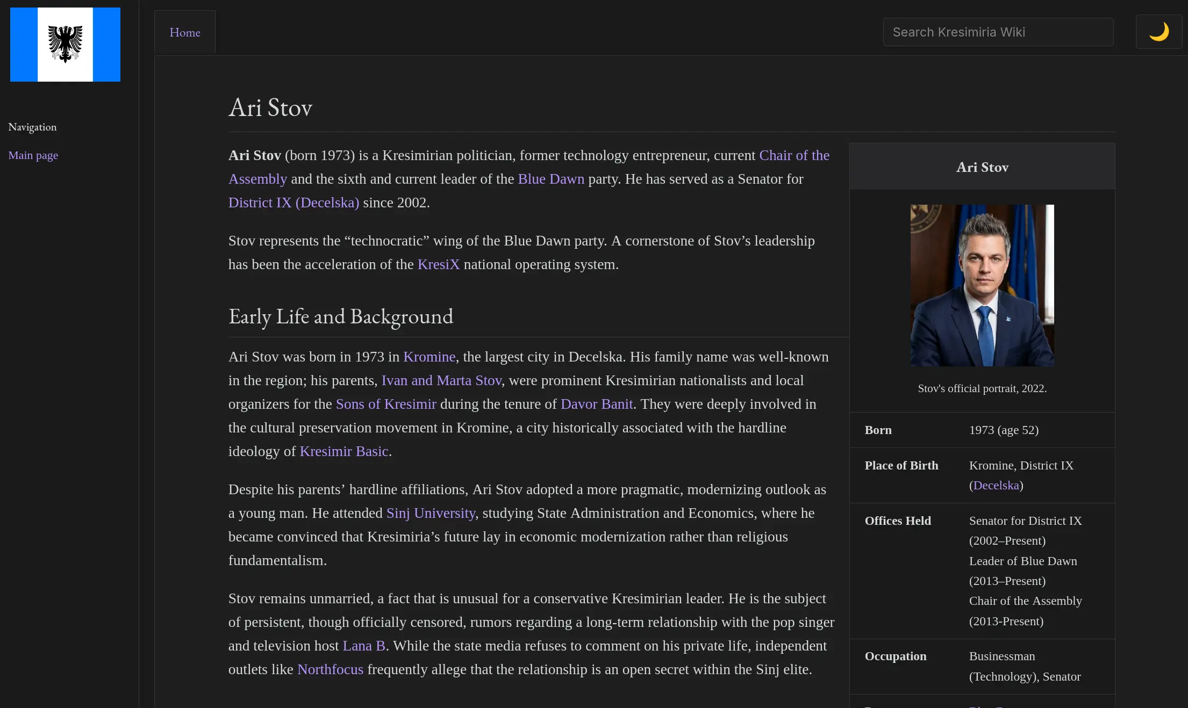Open the Kresimir Basic article
The image size is (1188, 708).
pos(343,451)
